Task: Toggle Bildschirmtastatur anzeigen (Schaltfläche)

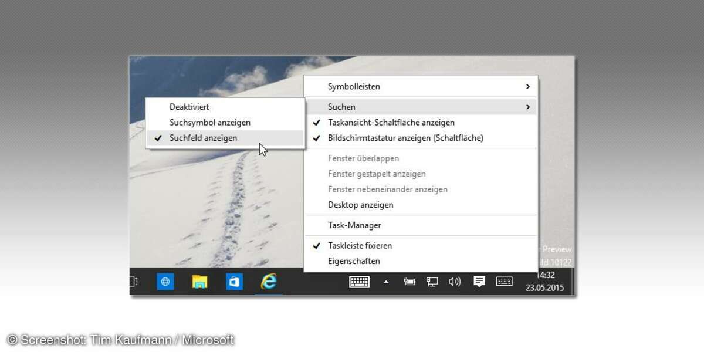Action: pos(405,138)
